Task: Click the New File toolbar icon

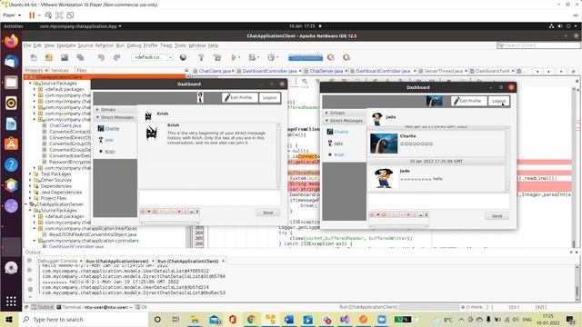Action: click(x=34, y=57)
